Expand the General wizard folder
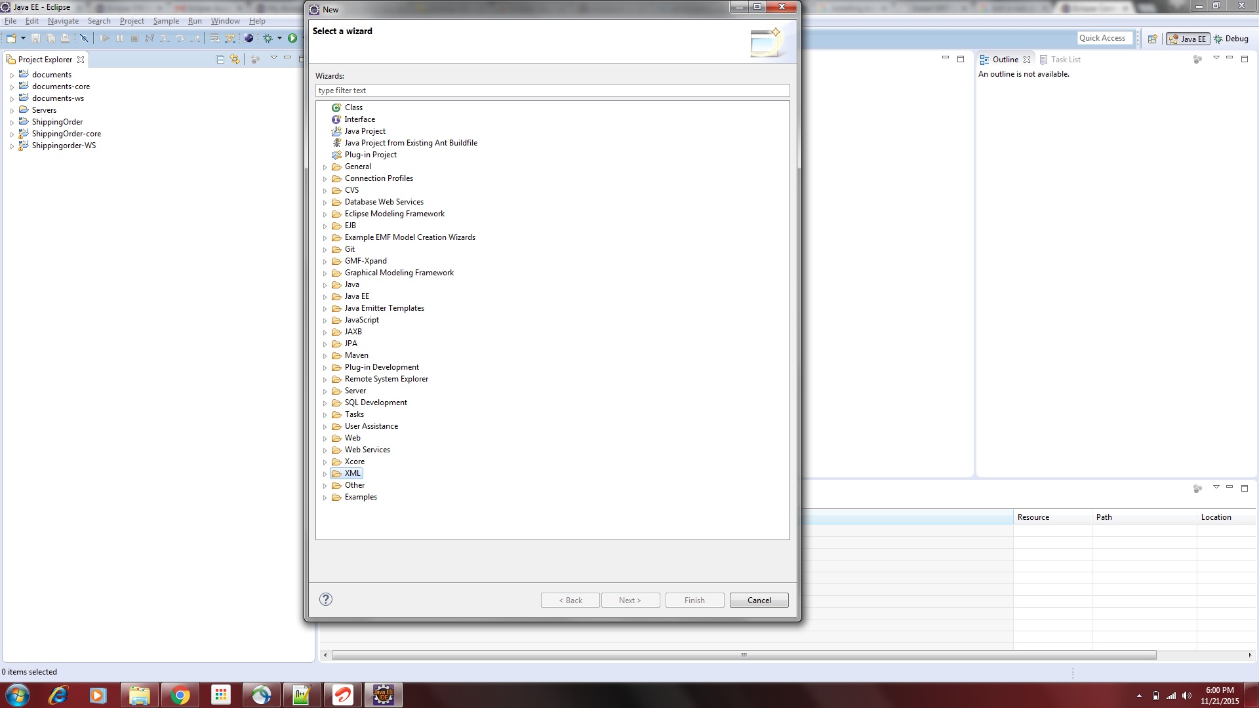 click(325, 167)
